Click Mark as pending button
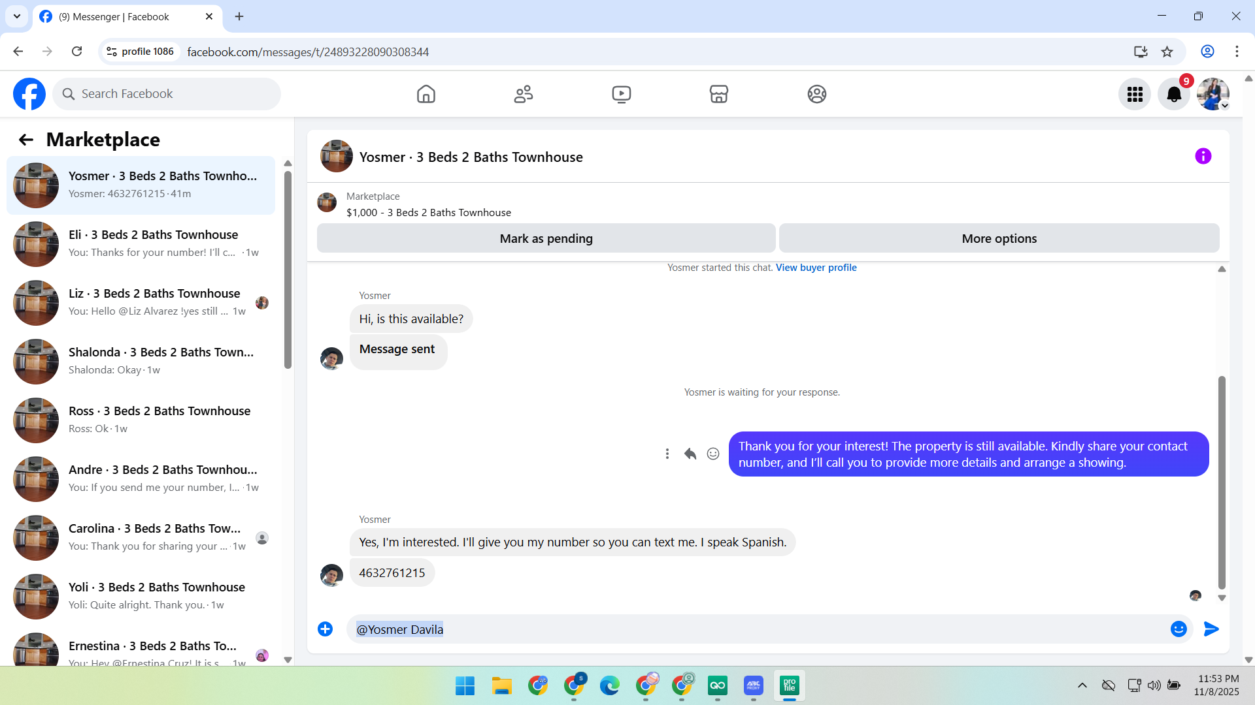Image resolution: width=1255 pixels, height=705 pixels. [x=546, y=238]
